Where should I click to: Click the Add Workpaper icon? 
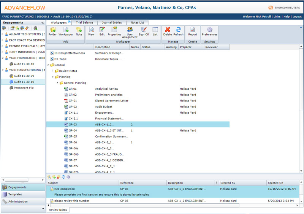coord(66,31)
